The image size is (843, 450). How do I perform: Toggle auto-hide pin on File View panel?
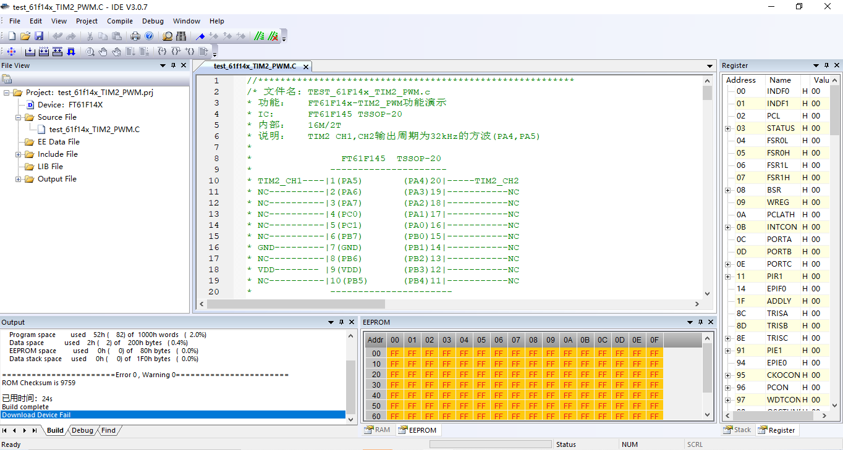tap(174, 65)
